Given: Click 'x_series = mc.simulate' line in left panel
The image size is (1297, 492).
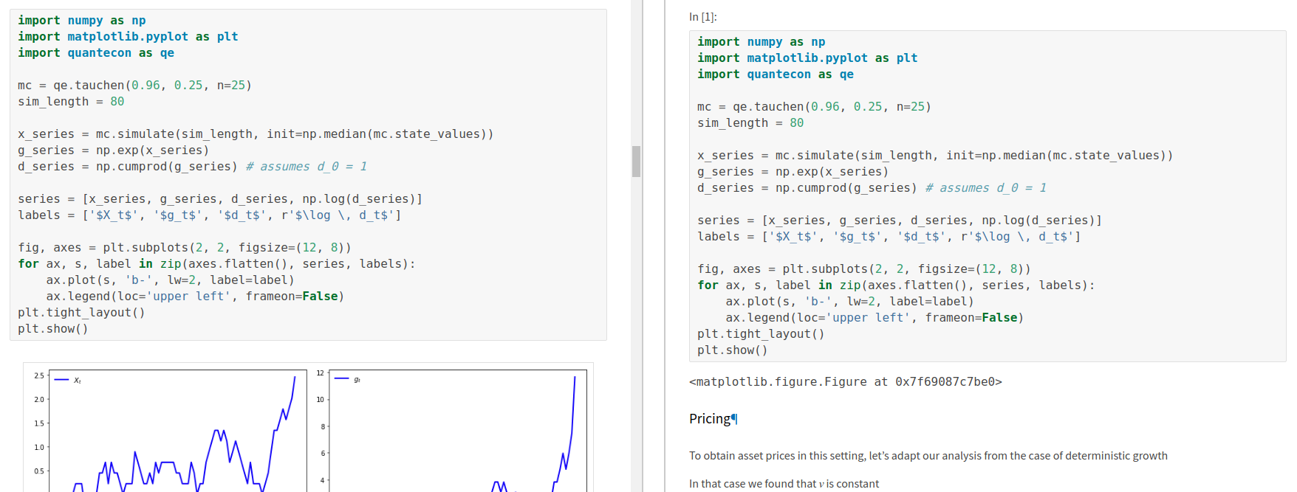Looking at the screenshot, I should [x=256, y=134].
